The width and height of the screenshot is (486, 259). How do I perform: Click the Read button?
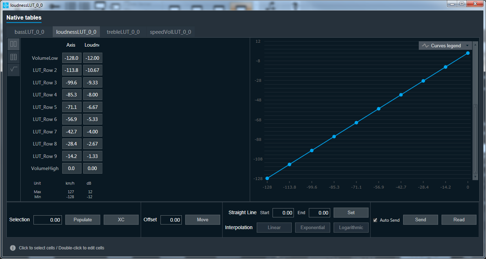pyautogui.click(x=459, y=220)
